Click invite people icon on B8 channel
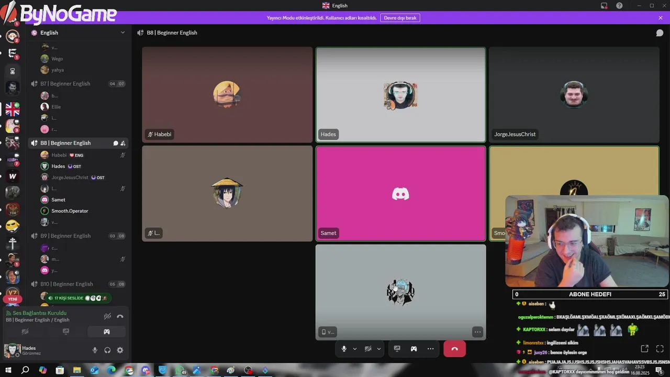Image resolution: width=670 pixels, height=377 pixels. tap(123, 143)
